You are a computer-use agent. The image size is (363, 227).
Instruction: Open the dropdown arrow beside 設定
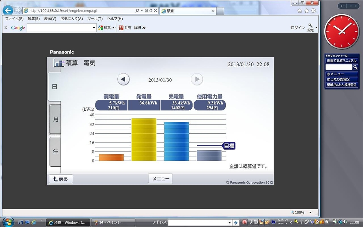click(316, 28)
